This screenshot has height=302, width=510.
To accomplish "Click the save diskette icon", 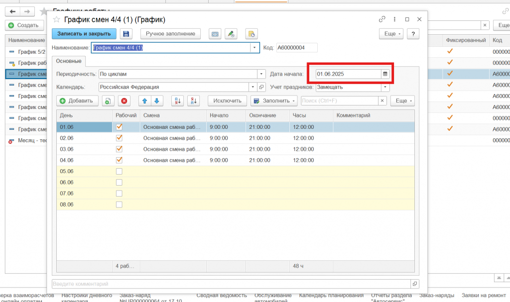I will 126,34.
